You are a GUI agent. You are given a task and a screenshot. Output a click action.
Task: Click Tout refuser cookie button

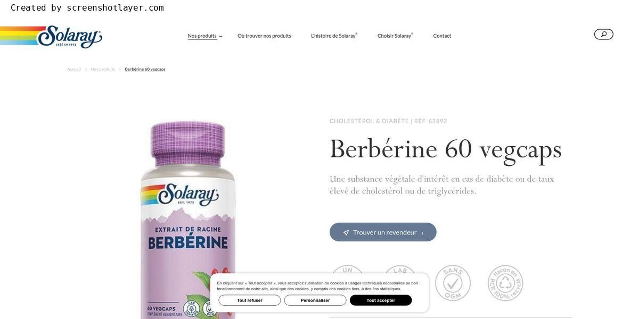pyautogui.click(x=250, y=300)
